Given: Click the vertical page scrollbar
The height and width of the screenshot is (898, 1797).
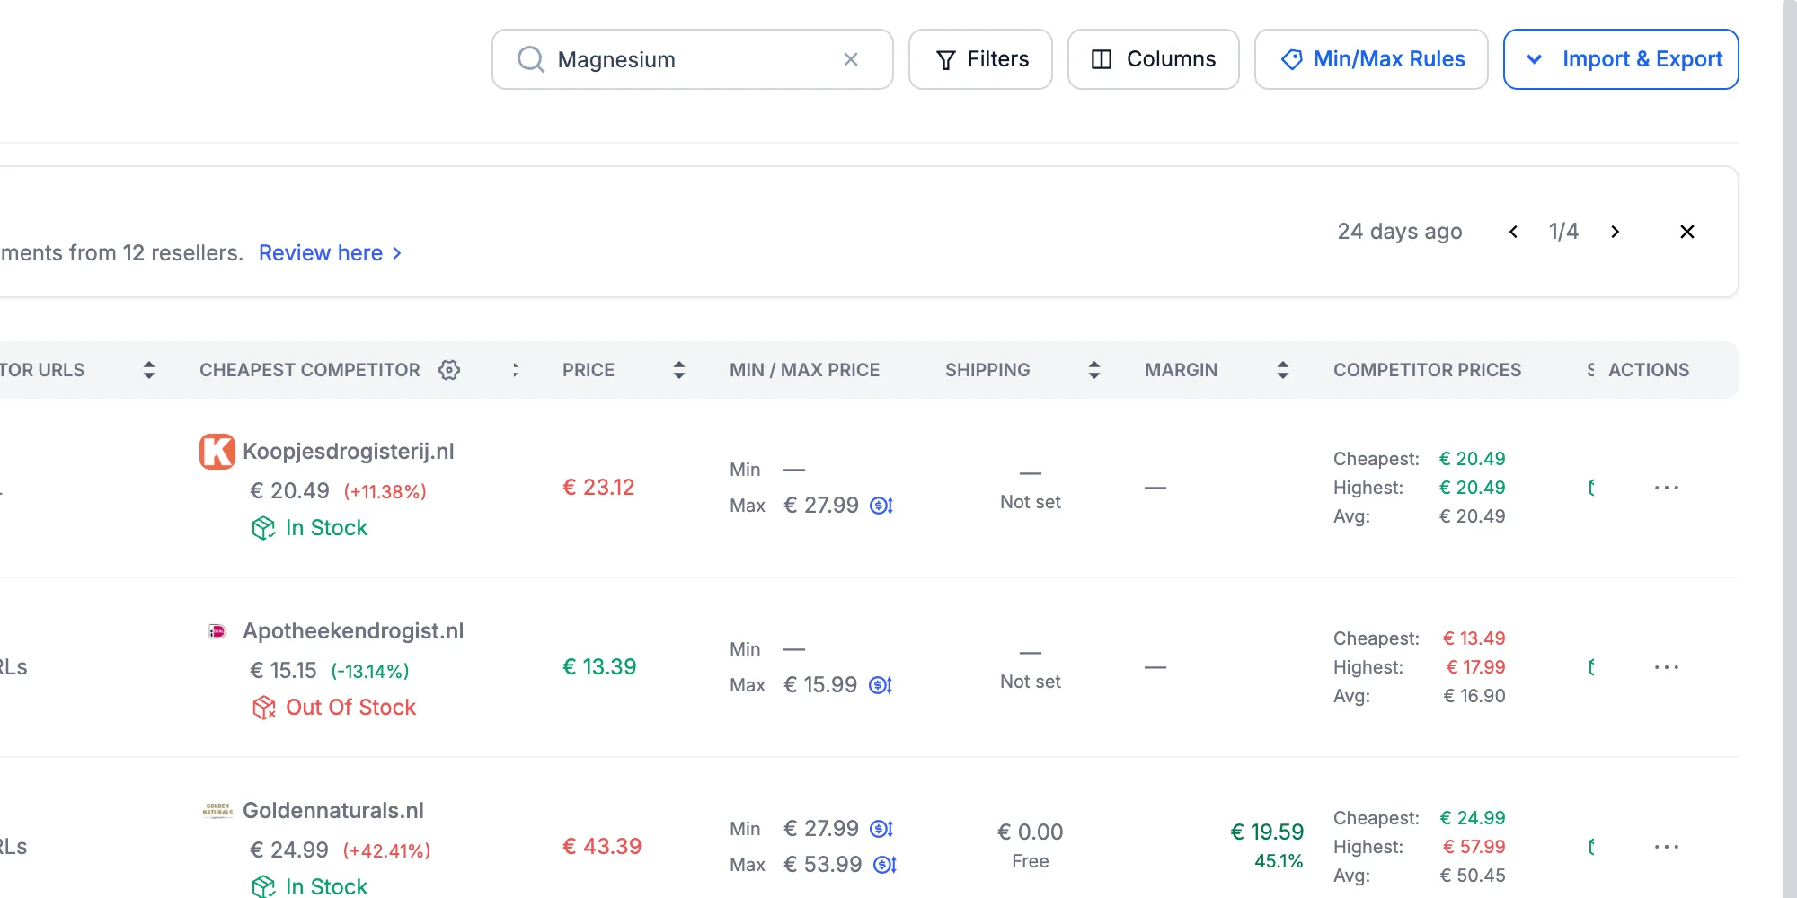Looking at the screenshot, I should [1789, 449].
